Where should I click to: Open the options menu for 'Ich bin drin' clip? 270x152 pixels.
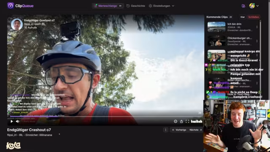[257, 27]
